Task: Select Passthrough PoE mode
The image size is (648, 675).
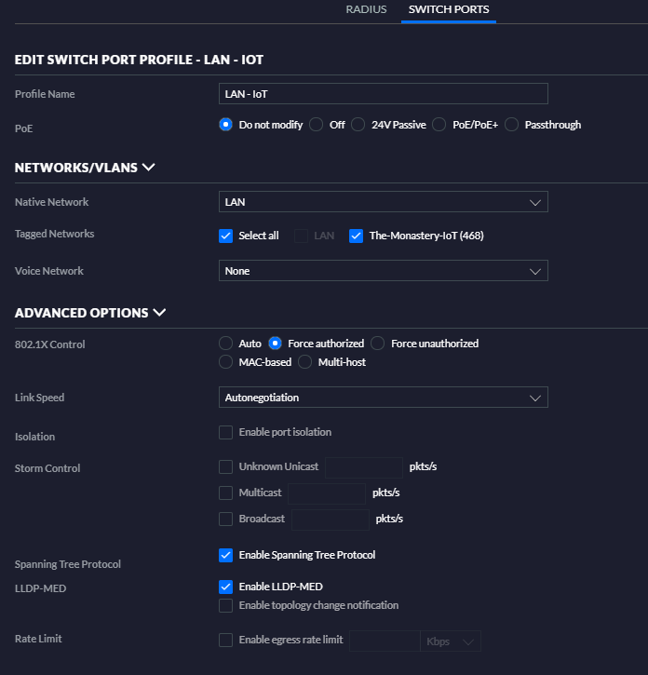Action: (x=511, y=125)
